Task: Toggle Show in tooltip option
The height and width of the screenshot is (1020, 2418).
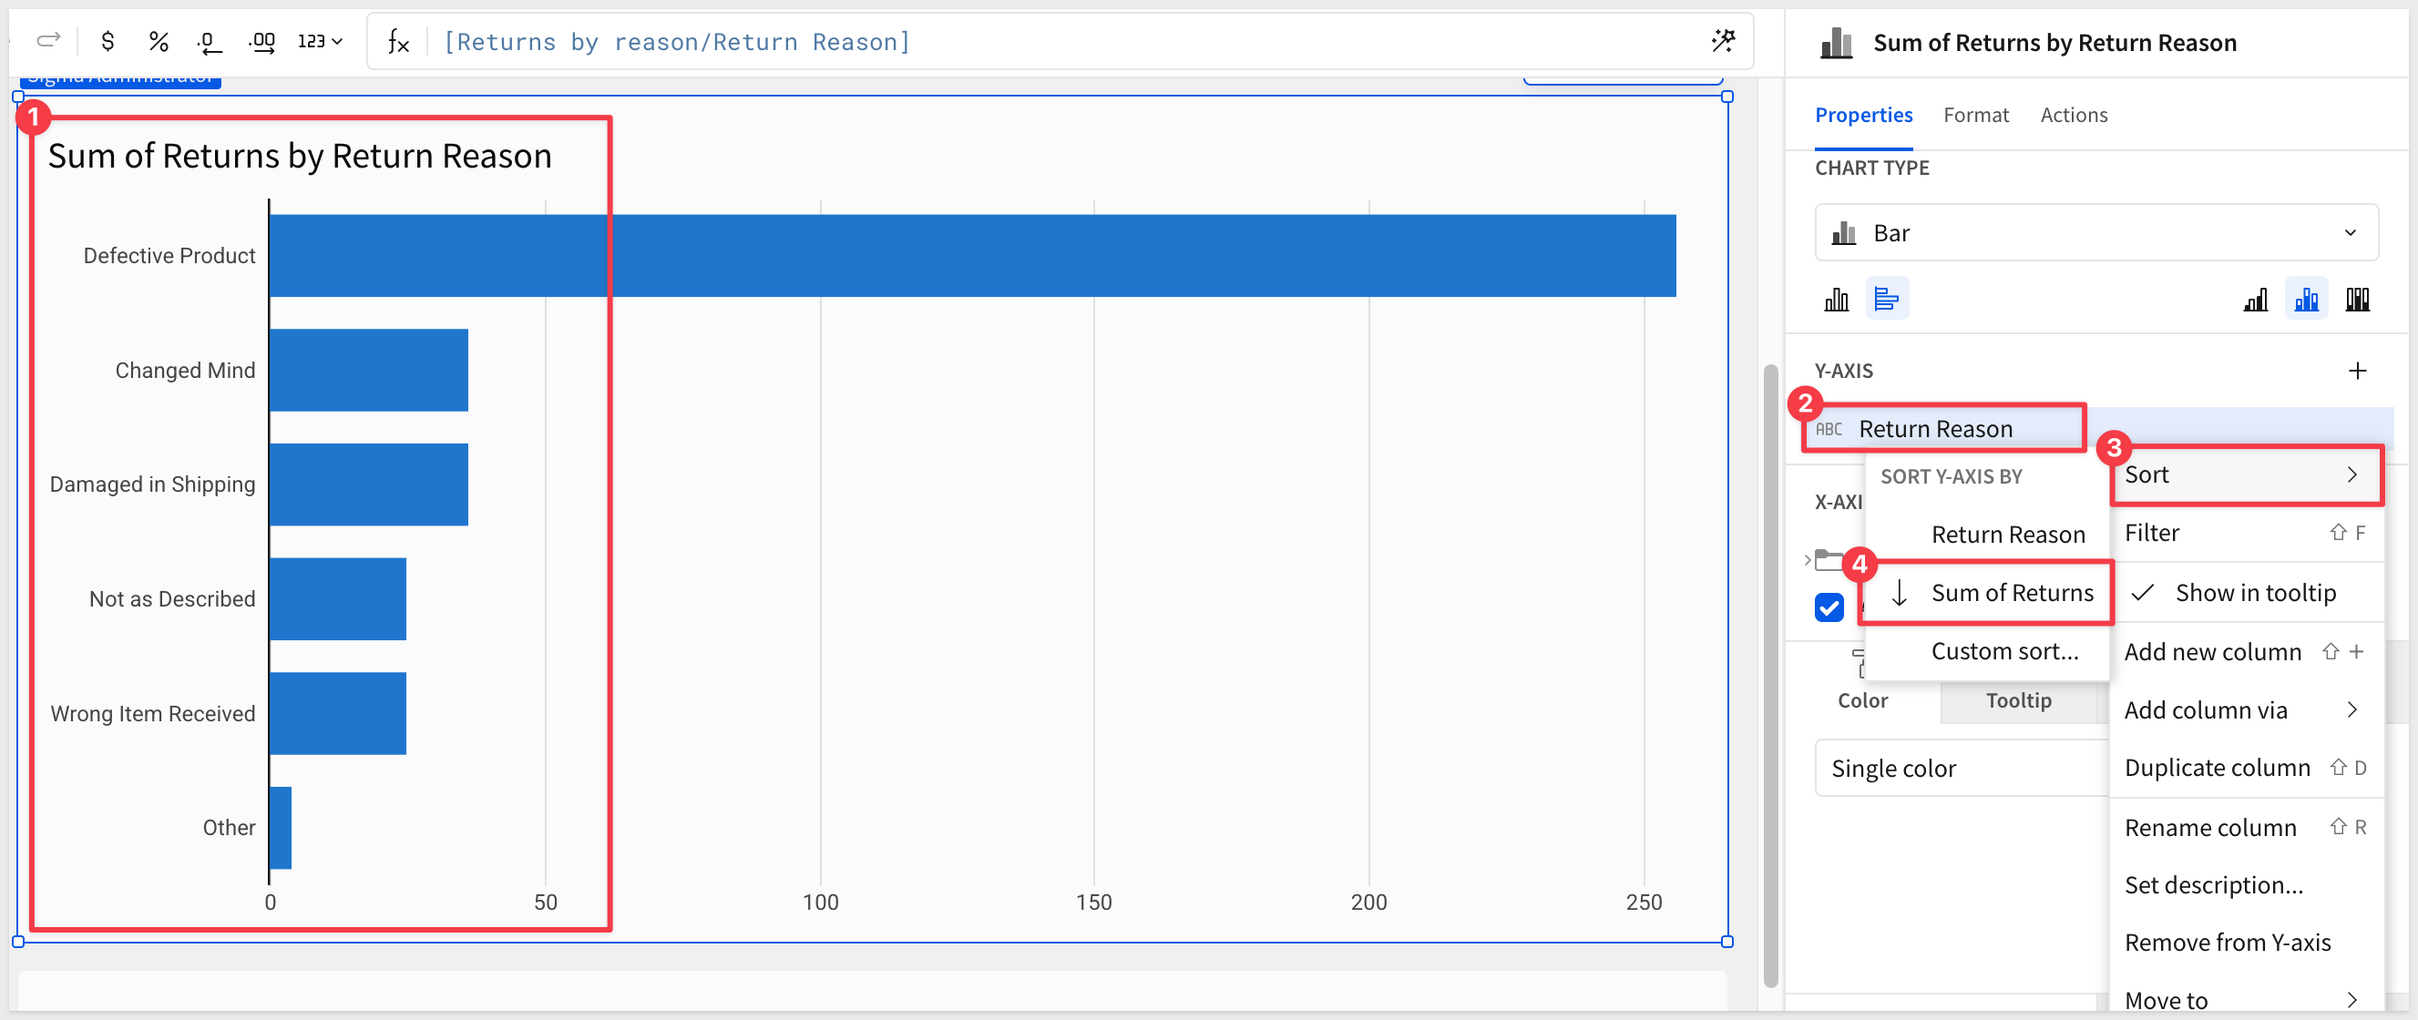Action: (2255, 593)
